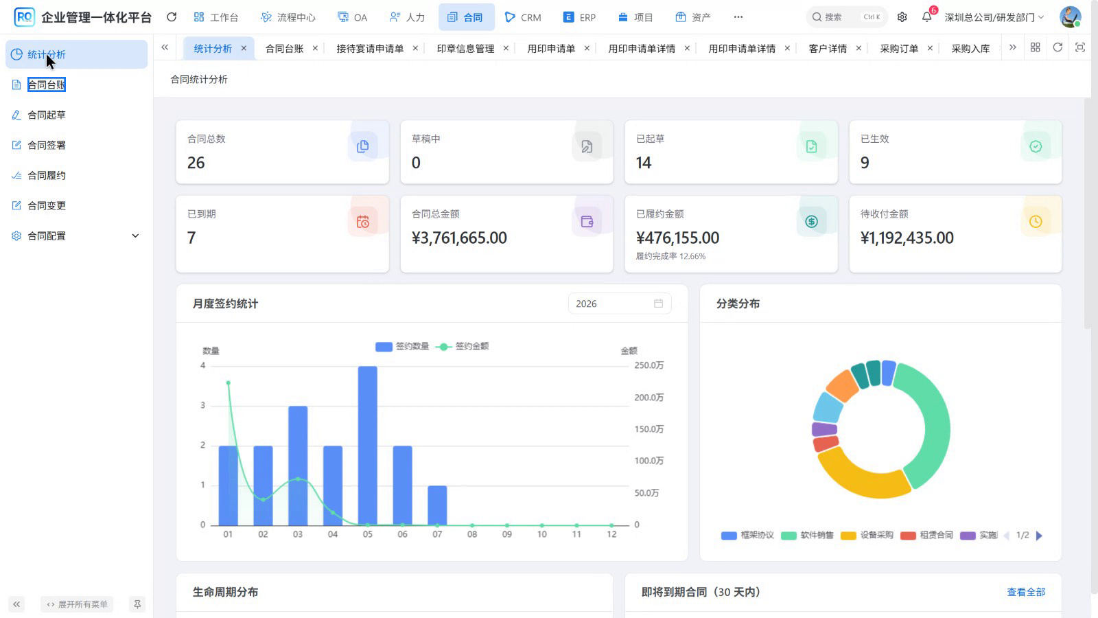Open system settings gear icon
Screen dimensions: 1098x618
[902, 17]
